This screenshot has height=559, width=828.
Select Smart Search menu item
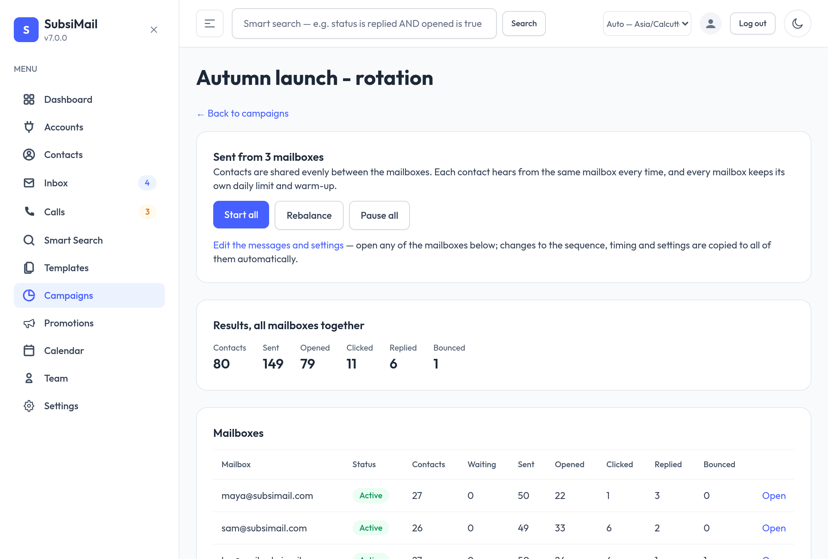click(x=89, y=240)
